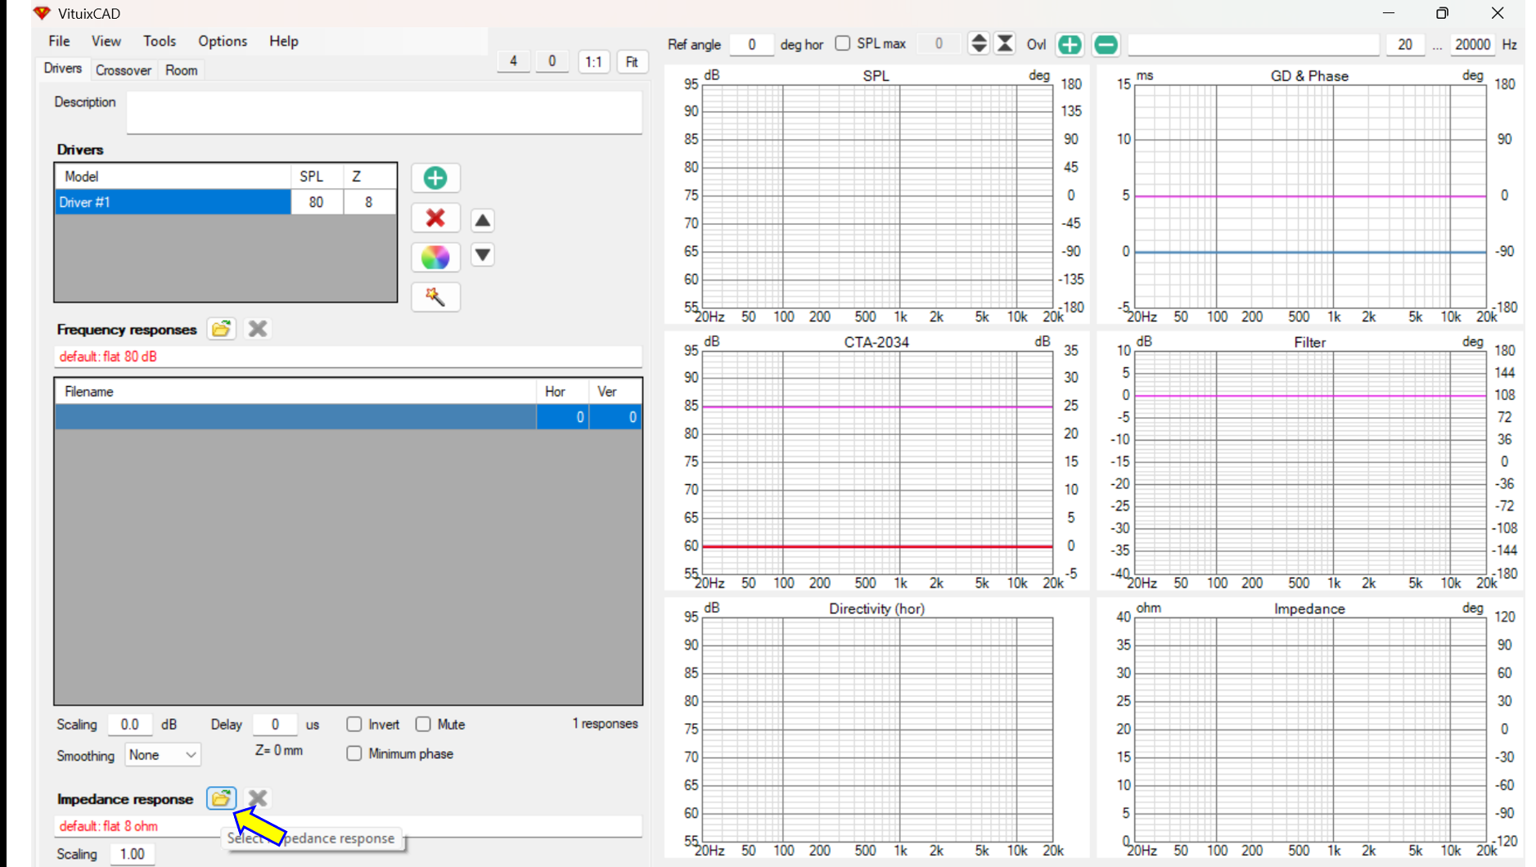The height and width of the screenshot is (867, 1536).
Task: Switch to the Room tab
Action: (x=182, y=70)
